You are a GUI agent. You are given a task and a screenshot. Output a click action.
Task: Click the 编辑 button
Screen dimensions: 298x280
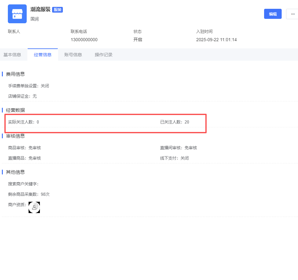(273, 14)
